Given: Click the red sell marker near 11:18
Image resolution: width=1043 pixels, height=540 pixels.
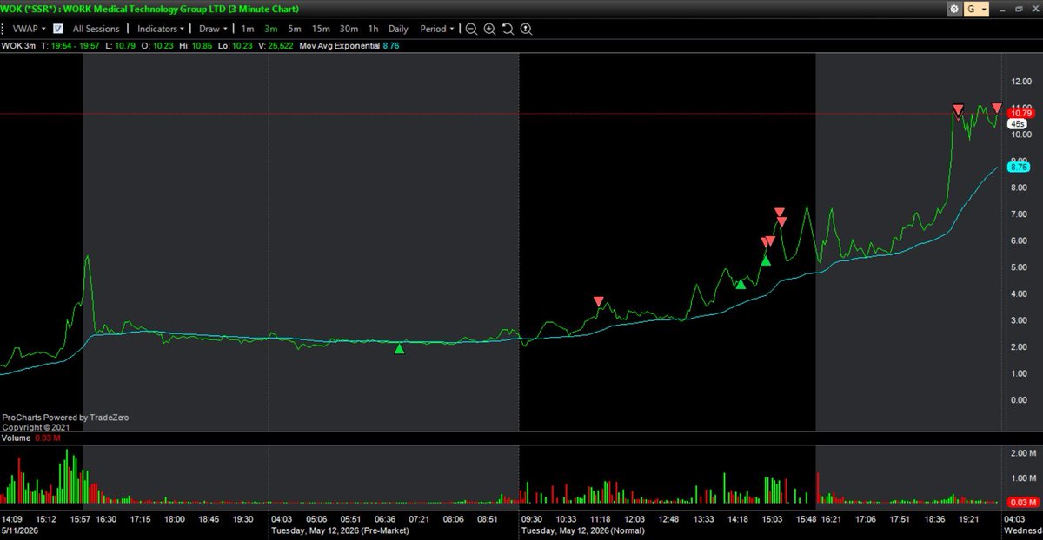Looking at the screenshot, I should point(598,301).
